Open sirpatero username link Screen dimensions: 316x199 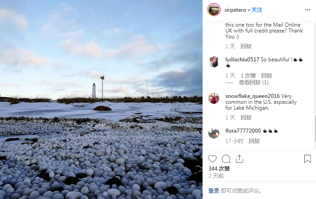(235, 10)
